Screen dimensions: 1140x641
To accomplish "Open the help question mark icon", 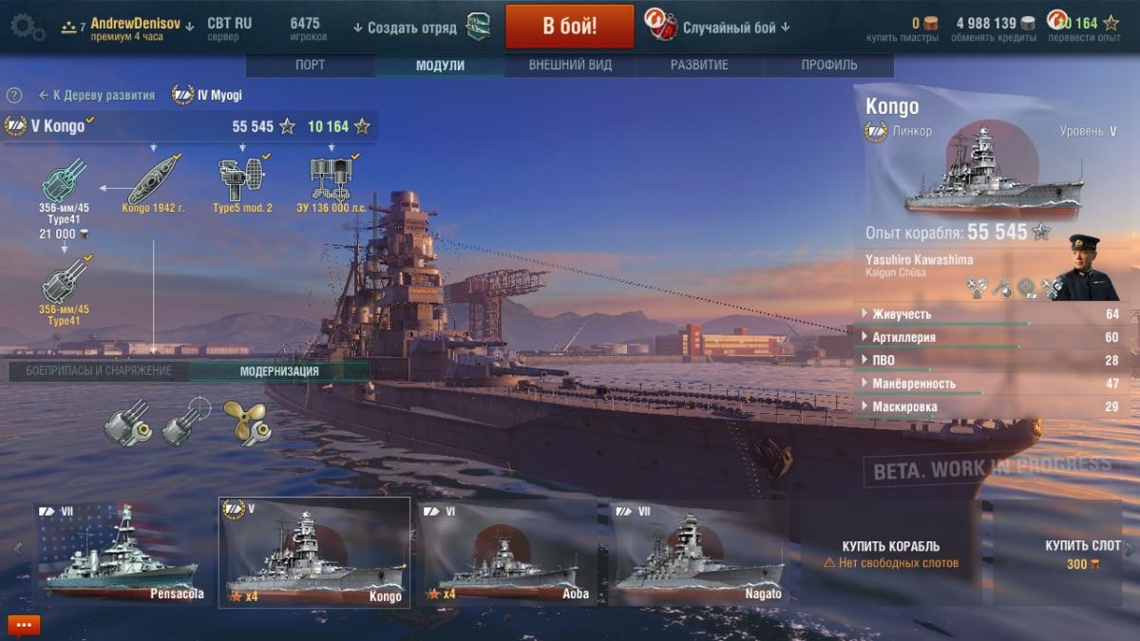I will click(14, 95).
